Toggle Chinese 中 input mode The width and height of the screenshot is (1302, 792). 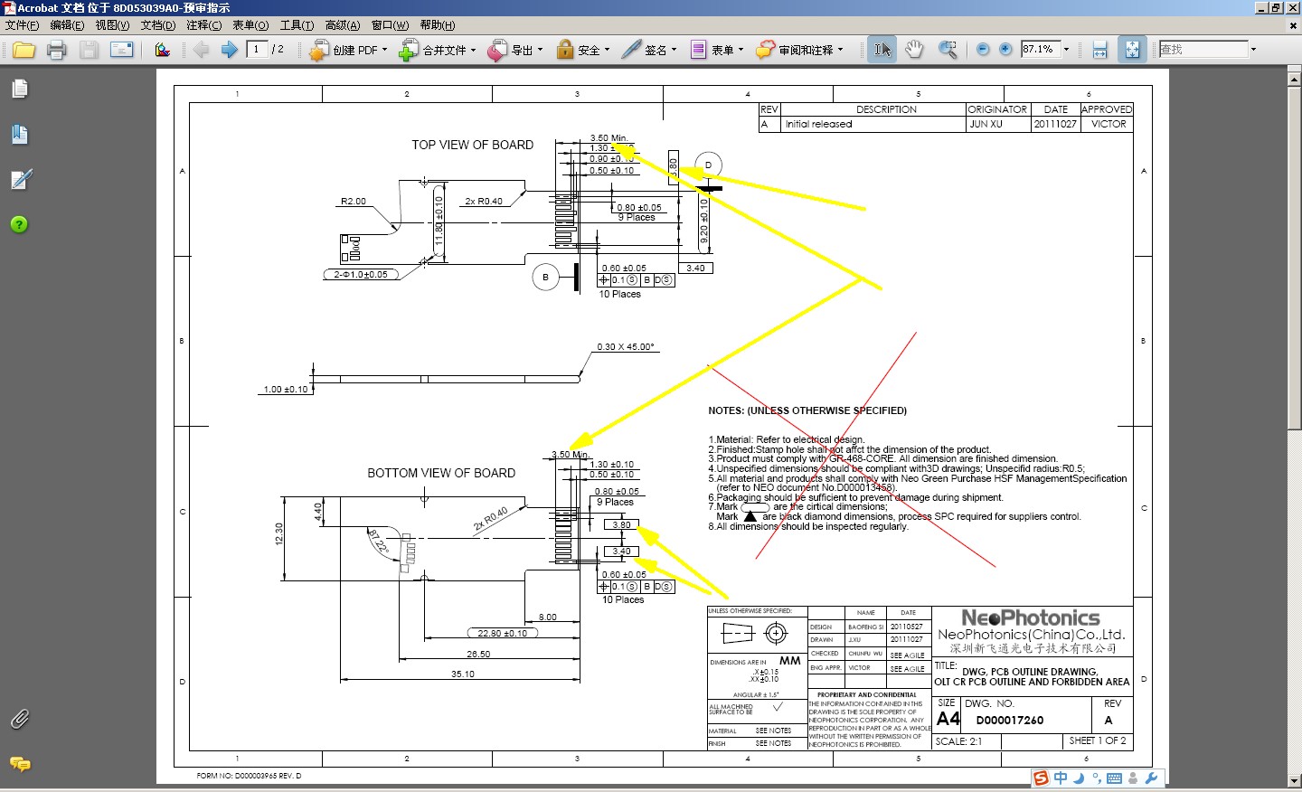point(1061,778)
